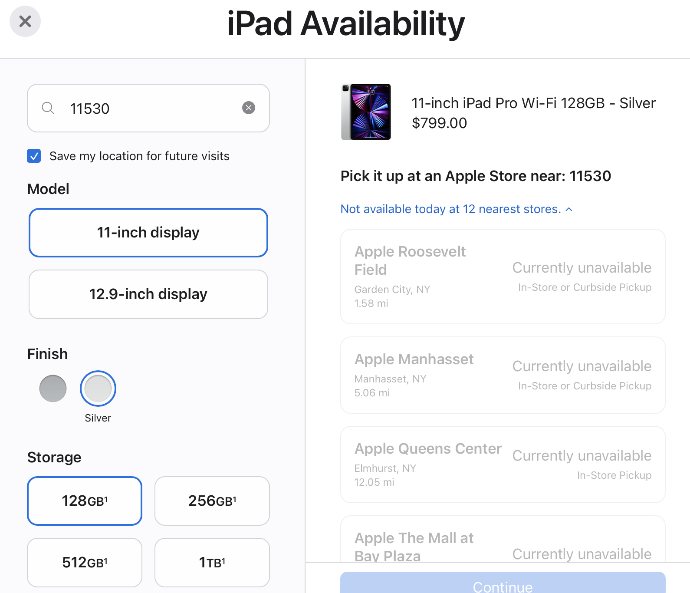
Task: Clear the zip code field
Action: click(x=249, y=108)
